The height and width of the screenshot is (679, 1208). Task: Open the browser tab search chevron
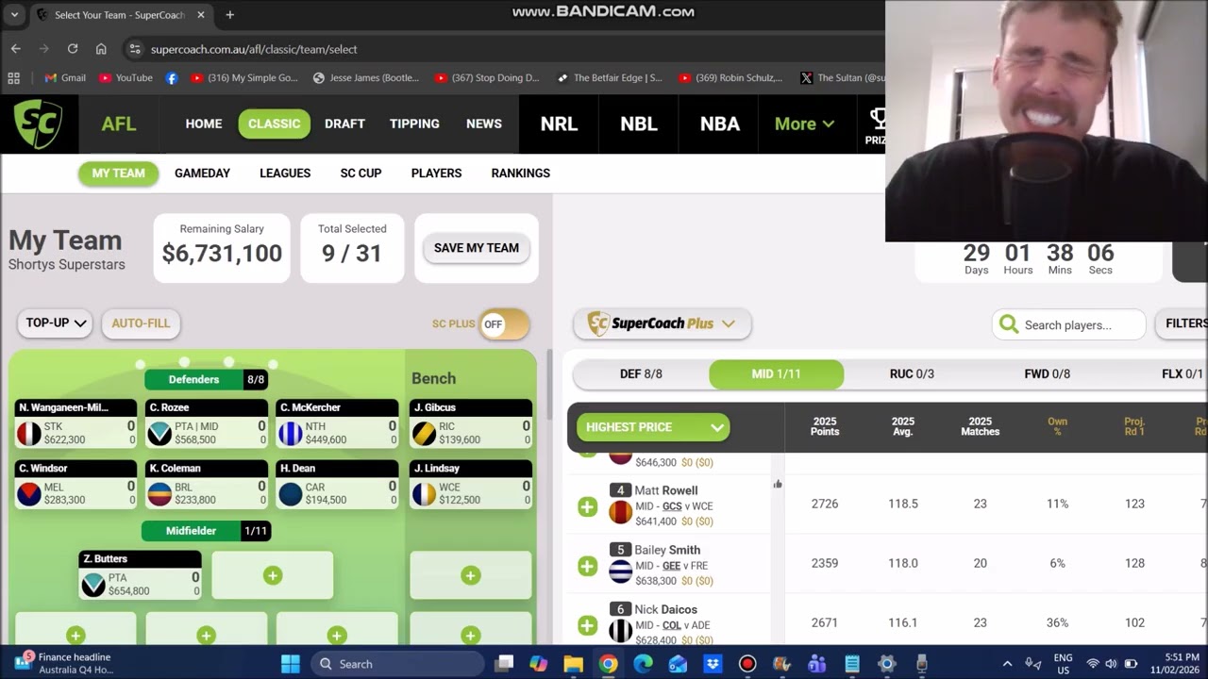tap(15, 15)
